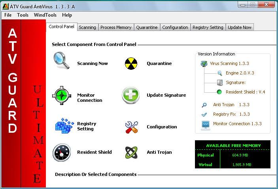Screen dimensions: 278x189
Task: Click Monitor Connection 1.3.3 version text
Action: pos(237,124)
